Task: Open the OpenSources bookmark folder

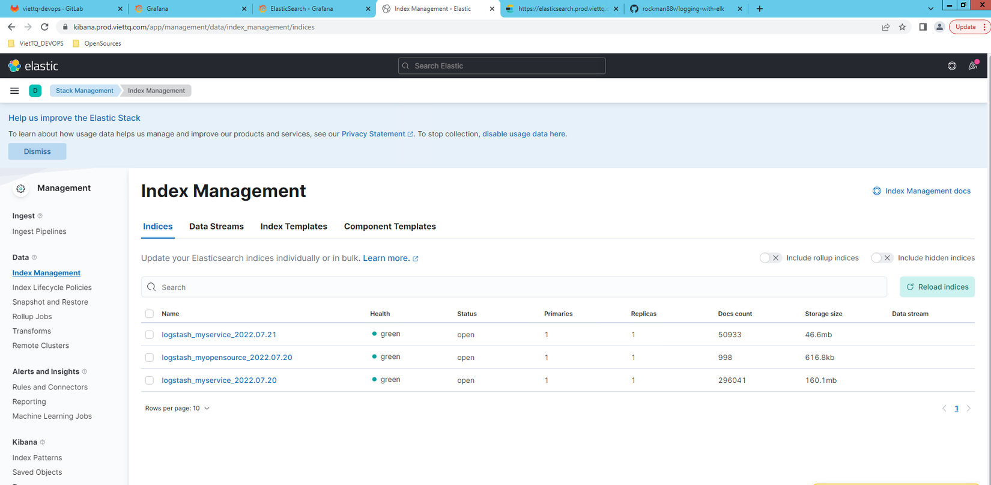Action: [x=97, y=43]
